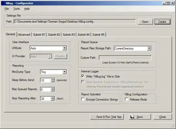
Task: Expand Report Files Storage Path dropdown
Action: (x=149, y=48)
